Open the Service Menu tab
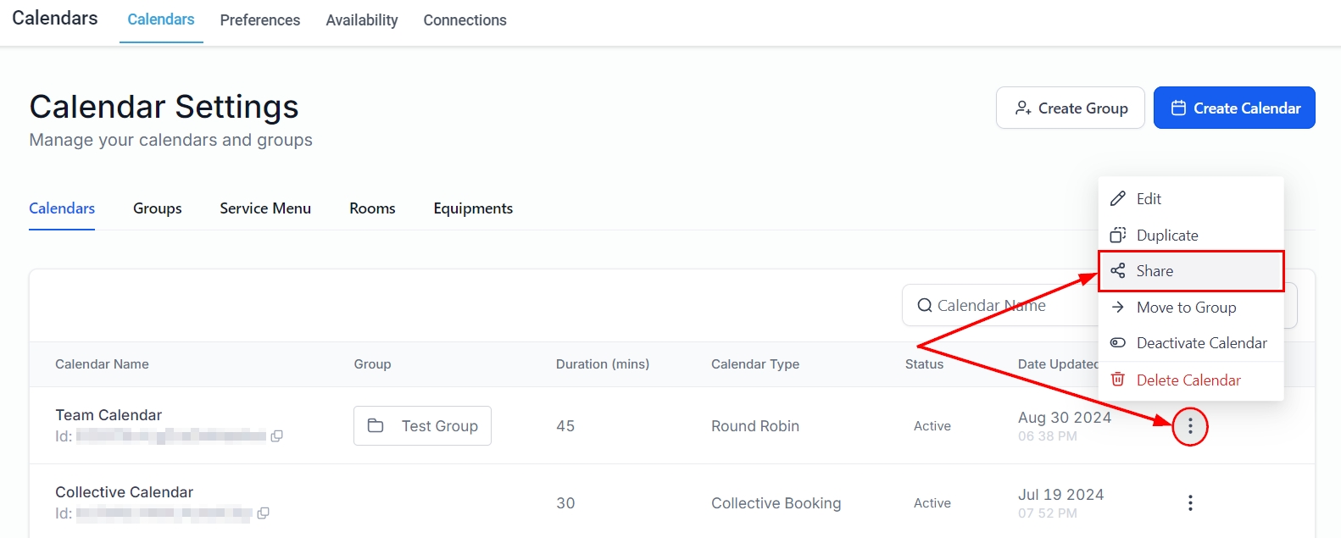This screenshot has width=1341, height=538. (x=265, y=208)
